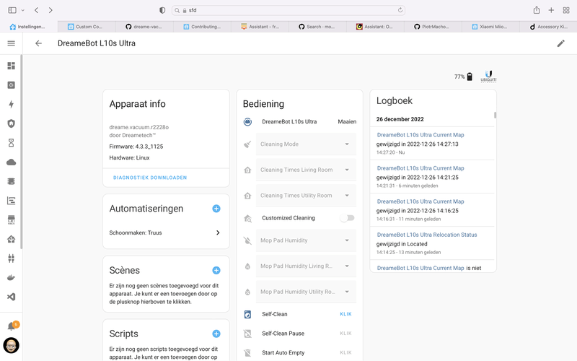Click DIAGNOSTIEK DOWNLOADEN button

click(x=150, y=178)
